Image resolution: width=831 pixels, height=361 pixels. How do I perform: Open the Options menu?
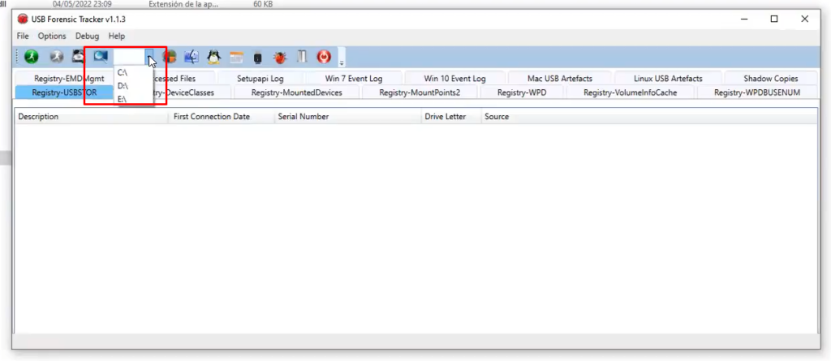(52, 36)
